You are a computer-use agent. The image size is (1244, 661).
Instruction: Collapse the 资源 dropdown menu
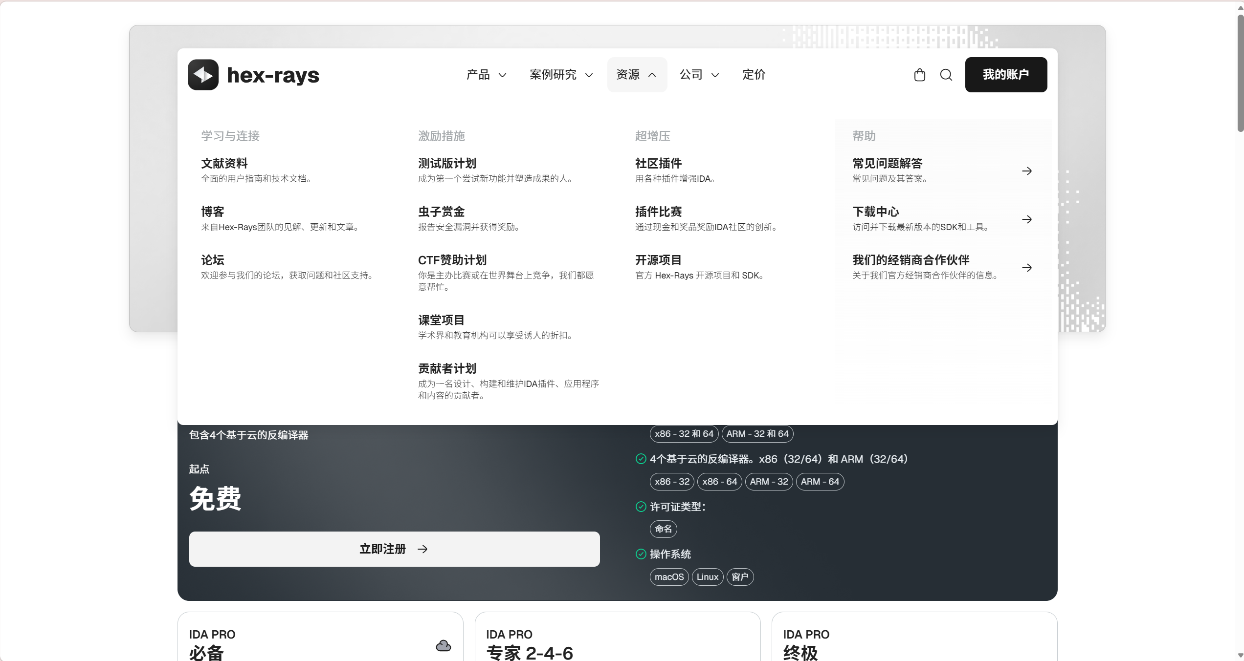click(636, 75)
